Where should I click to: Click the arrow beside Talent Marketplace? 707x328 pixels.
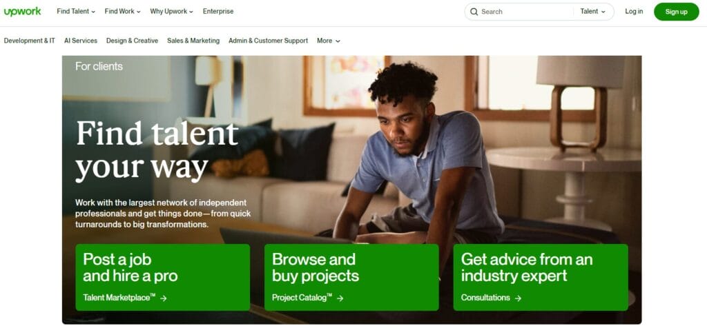tap(163, 298)
